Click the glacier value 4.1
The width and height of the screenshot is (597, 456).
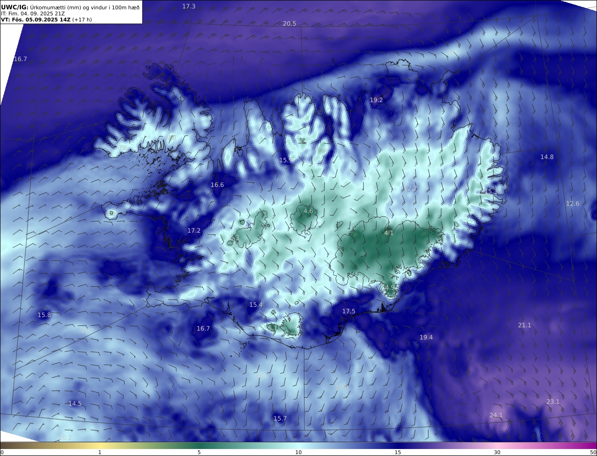[x=389, y=233]
